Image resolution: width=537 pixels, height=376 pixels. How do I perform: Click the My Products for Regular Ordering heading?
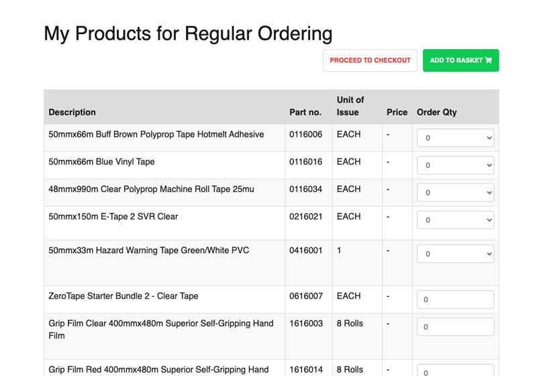pyautogui.click(x=188, y=33)
